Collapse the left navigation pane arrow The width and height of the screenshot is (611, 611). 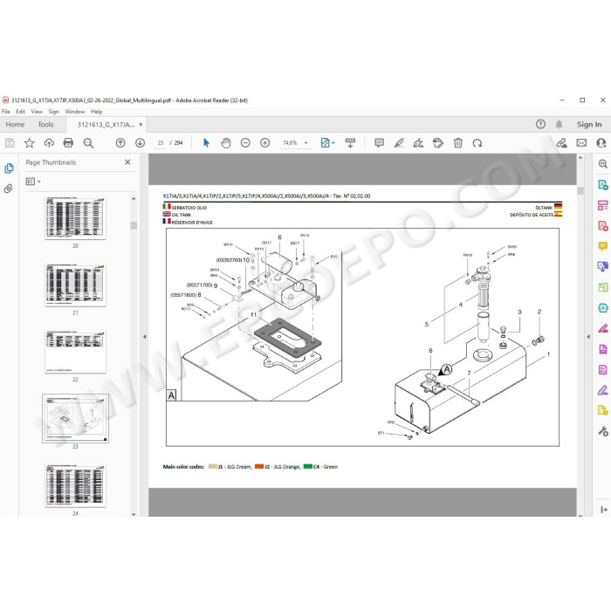tap(145, 337)
